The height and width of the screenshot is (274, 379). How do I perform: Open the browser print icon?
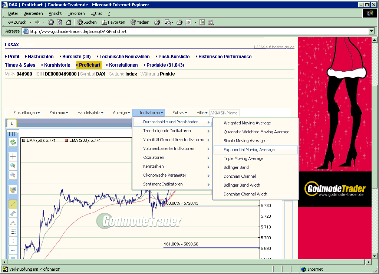179,22
